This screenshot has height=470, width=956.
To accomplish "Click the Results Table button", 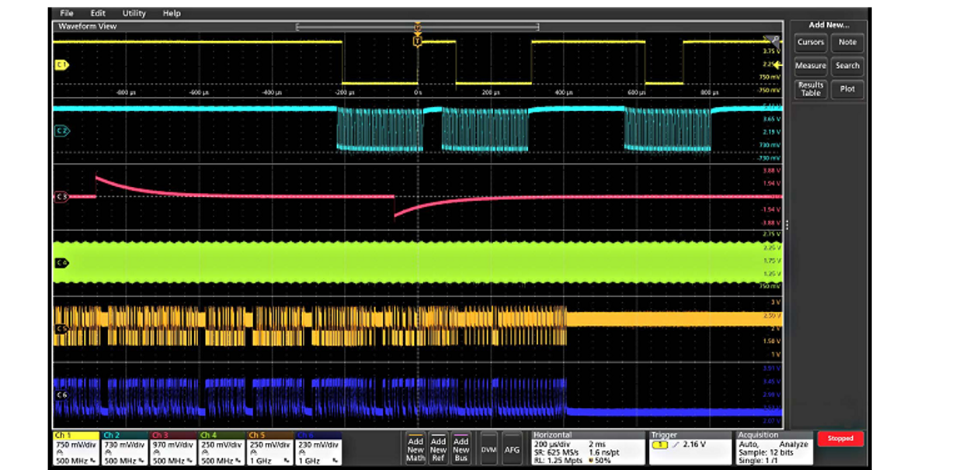I will pos(811,89).
